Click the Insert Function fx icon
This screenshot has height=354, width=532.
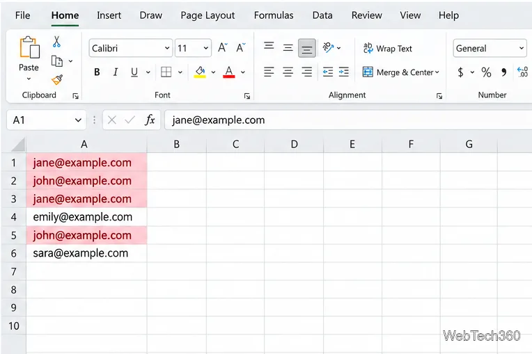click(x=150, y=120)
